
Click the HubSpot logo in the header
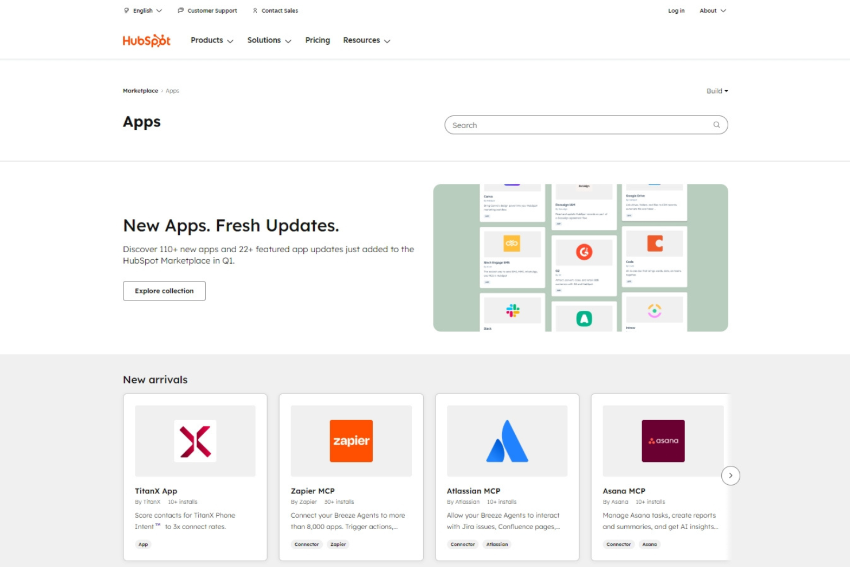[x=146, y=40]
